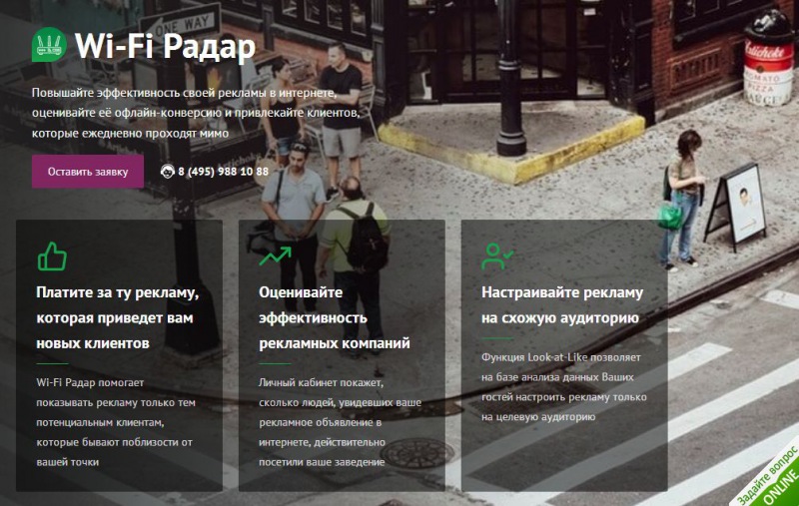
Task: Click the green user checkmark icon
Action: pyautogui.click(x=497, y=256)
